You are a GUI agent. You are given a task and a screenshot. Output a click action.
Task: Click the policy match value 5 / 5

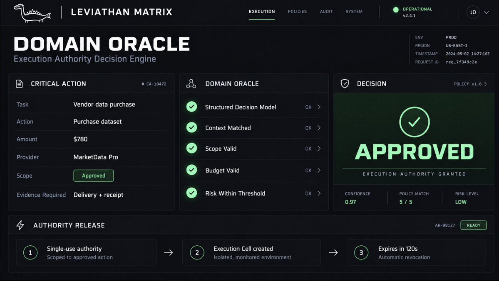tap(406, 202)
